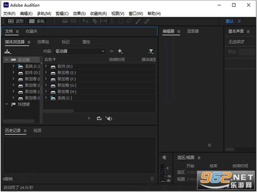Choose the 默认 workspace
The width and height of the screenshot is (257, 192).
(x=230, y=21)
